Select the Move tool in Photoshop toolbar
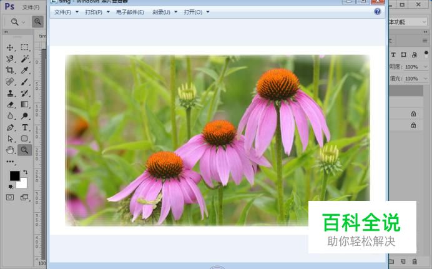Screen dimensions: 432x269 click(x=10, y=47)
